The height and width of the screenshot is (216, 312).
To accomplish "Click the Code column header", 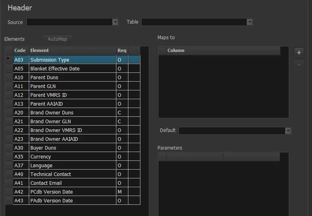I will coord(20,50).
